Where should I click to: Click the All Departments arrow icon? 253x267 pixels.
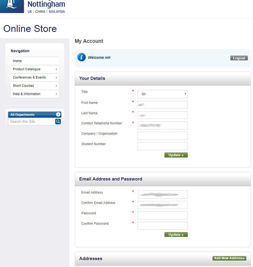click(58, 114)
